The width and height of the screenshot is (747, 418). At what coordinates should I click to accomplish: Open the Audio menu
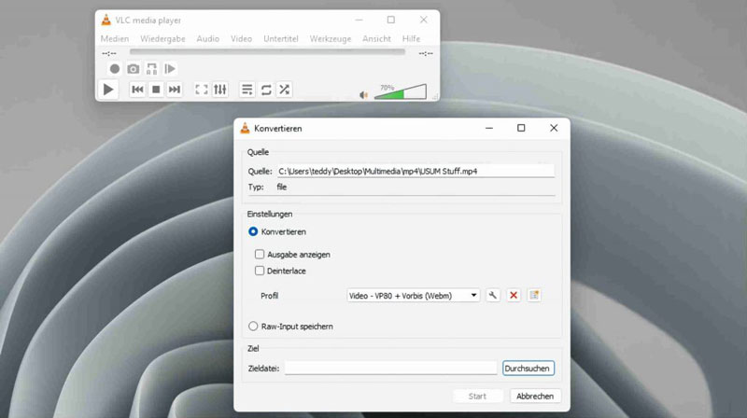point(208,38)
